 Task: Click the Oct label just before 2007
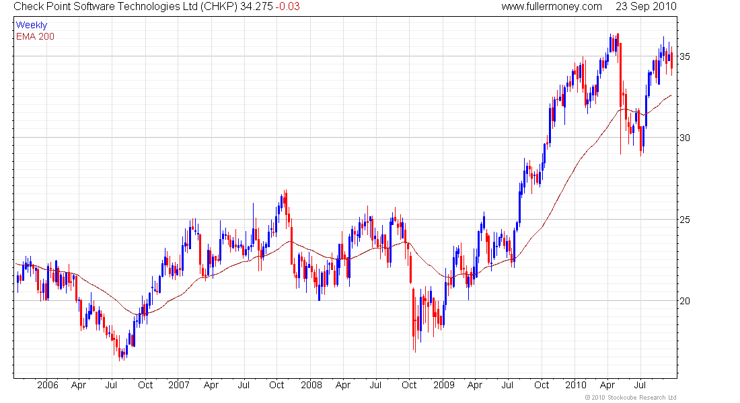click(x=145, y=385)
